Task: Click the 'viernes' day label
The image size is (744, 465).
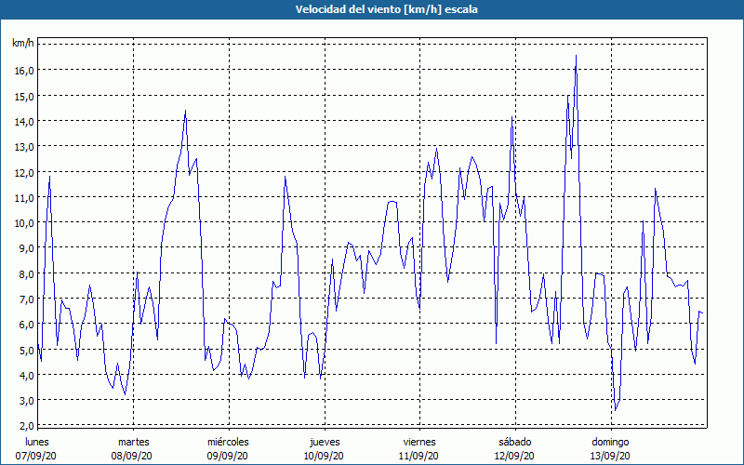Action: 419,442
